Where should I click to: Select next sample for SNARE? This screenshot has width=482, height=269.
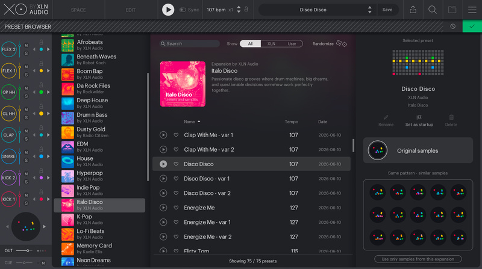point(48,156)
